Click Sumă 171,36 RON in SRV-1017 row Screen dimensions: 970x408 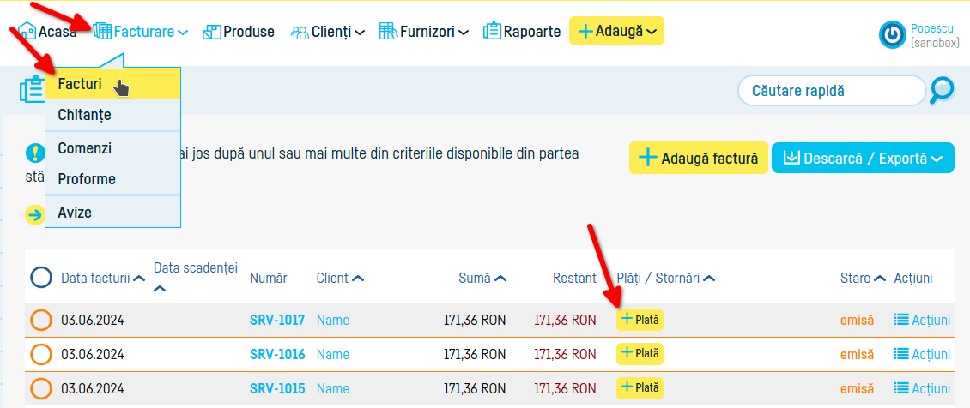coord(475,320)
